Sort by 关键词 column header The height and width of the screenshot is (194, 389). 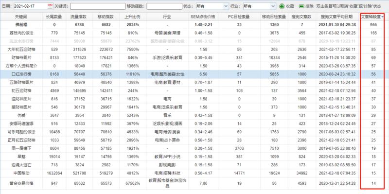coord(21,17)
